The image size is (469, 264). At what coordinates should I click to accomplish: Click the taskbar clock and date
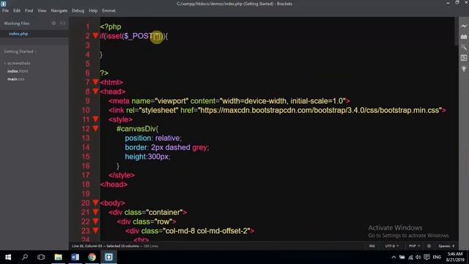click(x=455, y=257)
